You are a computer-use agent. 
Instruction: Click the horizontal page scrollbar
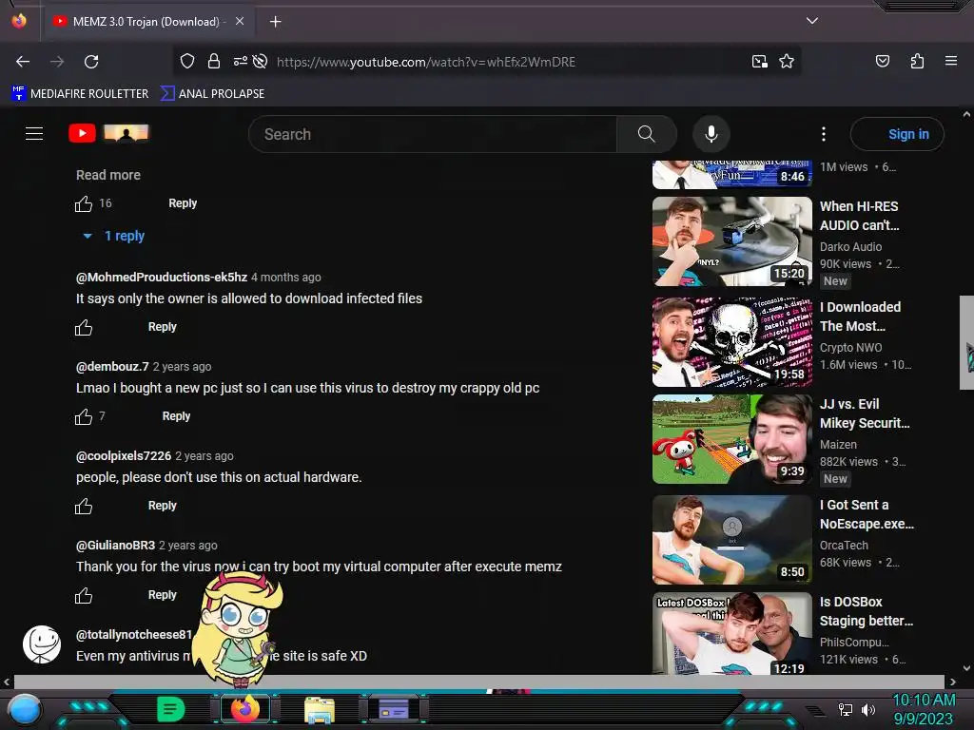point(478,682)
